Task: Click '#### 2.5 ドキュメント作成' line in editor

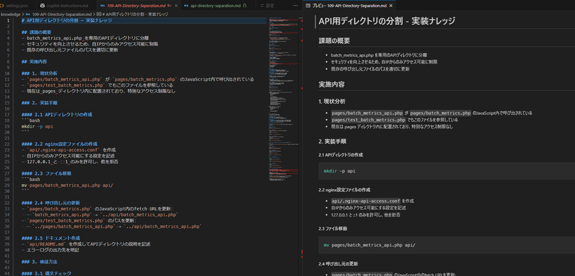Action: (51, 238)
